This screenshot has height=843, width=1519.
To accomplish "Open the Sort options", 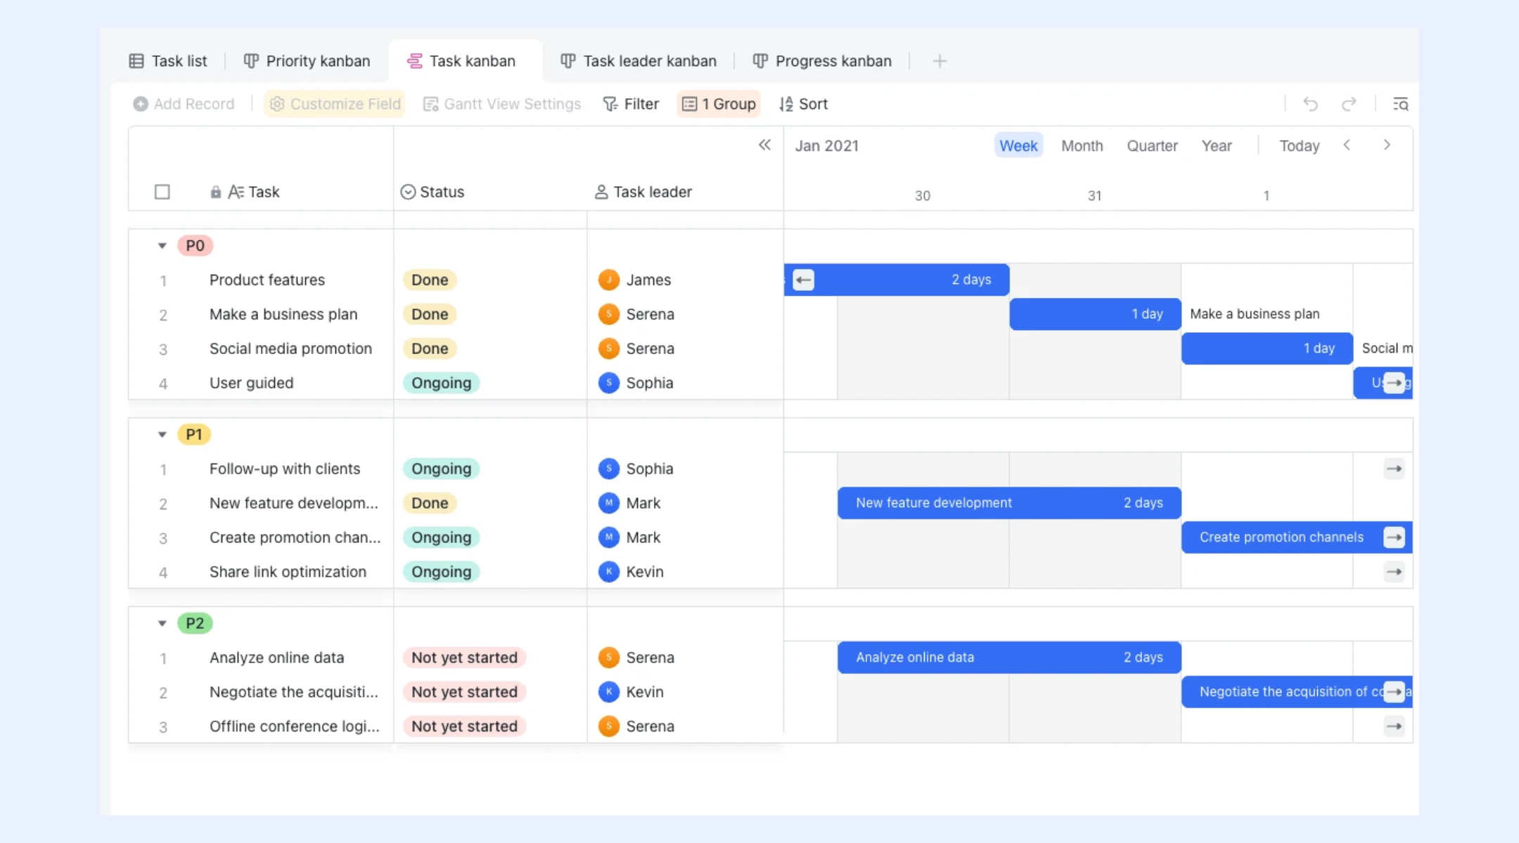I will pos(803,104).
